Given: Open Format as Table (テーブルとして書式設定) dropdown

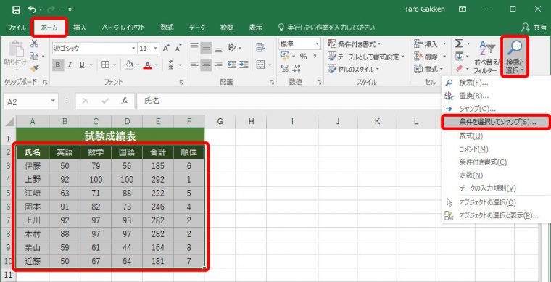Looking at the screenshot, I should [x=366, y=57].
